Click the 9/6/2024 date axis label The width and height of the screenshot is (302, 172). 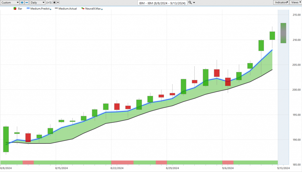click(228, 168)
